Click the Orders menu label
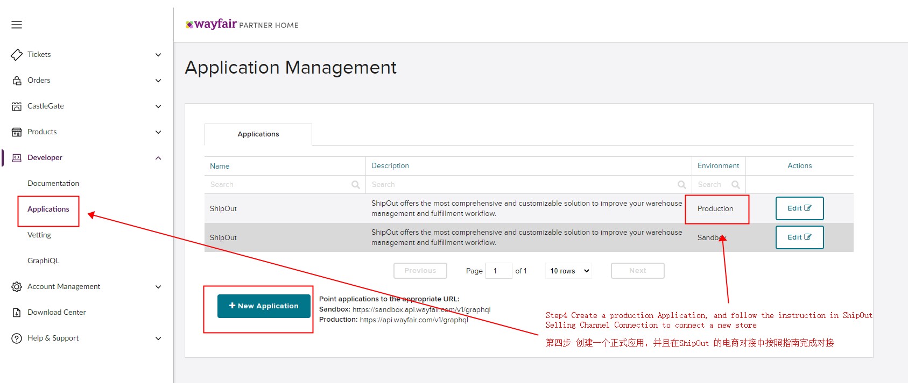This screenshot has width=908, height=383. 39,80
